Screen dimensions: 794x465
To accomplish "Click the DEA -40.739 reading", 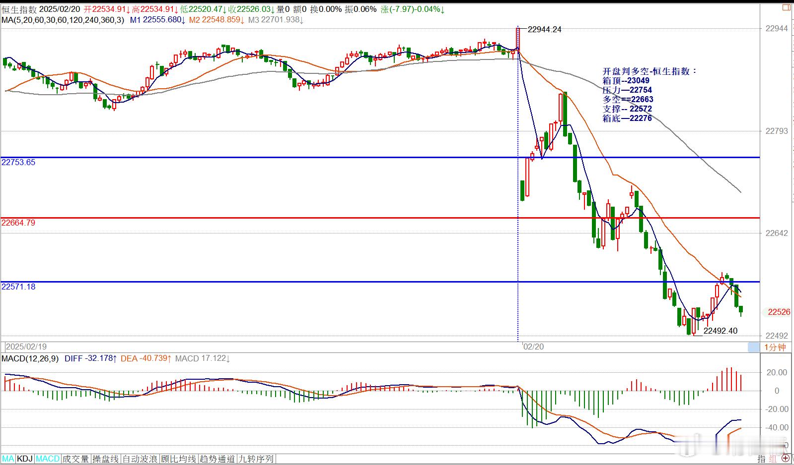I will click(x=146, y=358).
